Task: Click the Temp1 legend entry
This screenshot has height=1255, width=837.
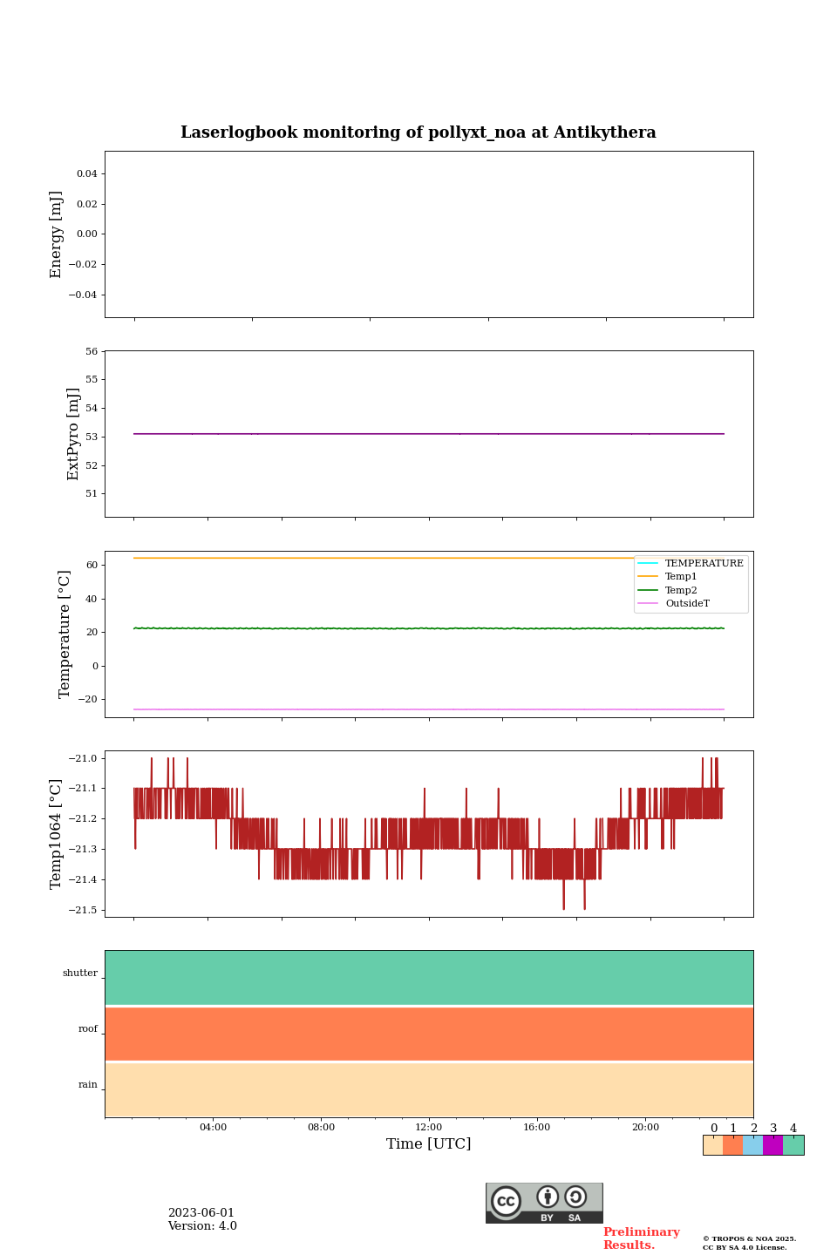Action: [668, 576]
